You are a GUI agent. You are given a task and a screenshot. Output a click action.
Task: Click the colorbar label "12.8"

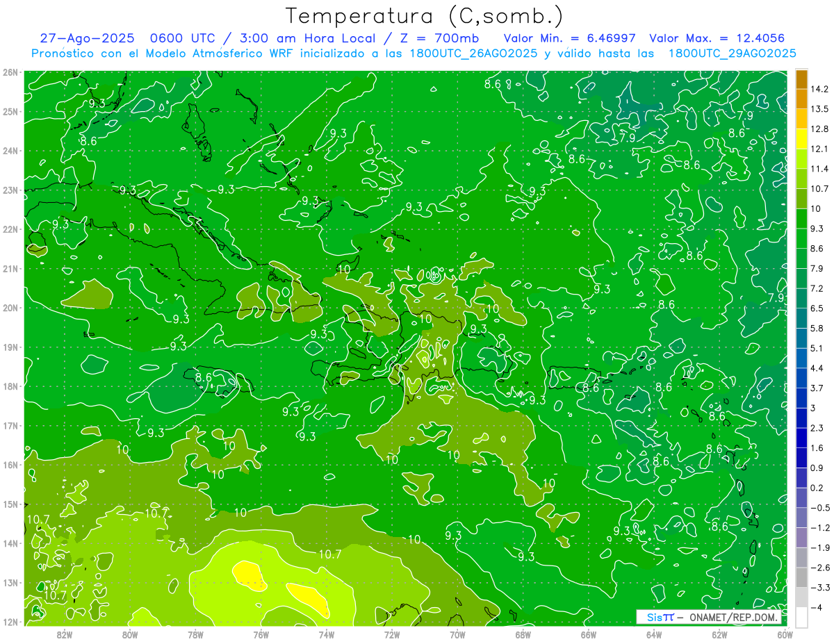point(819,129)
